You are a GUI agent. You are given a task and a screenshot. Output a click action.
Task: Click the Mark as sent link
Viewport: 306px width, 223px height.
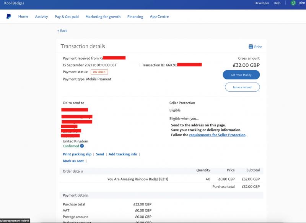tap(73, 161)
